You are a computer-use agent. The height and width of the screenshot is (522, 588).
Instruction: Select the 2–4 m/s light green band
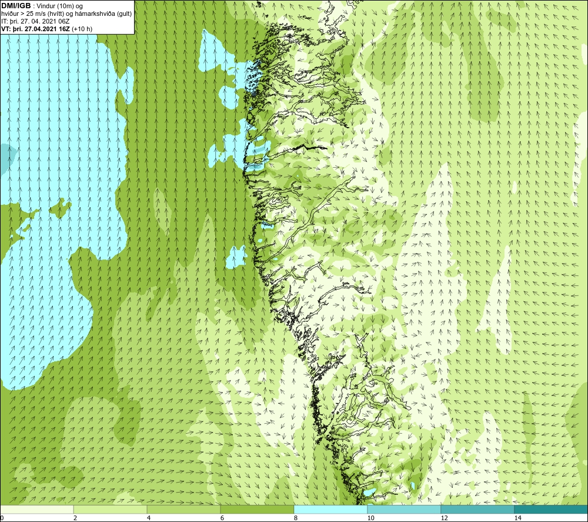pyautogui.click(x=111, y=509)
